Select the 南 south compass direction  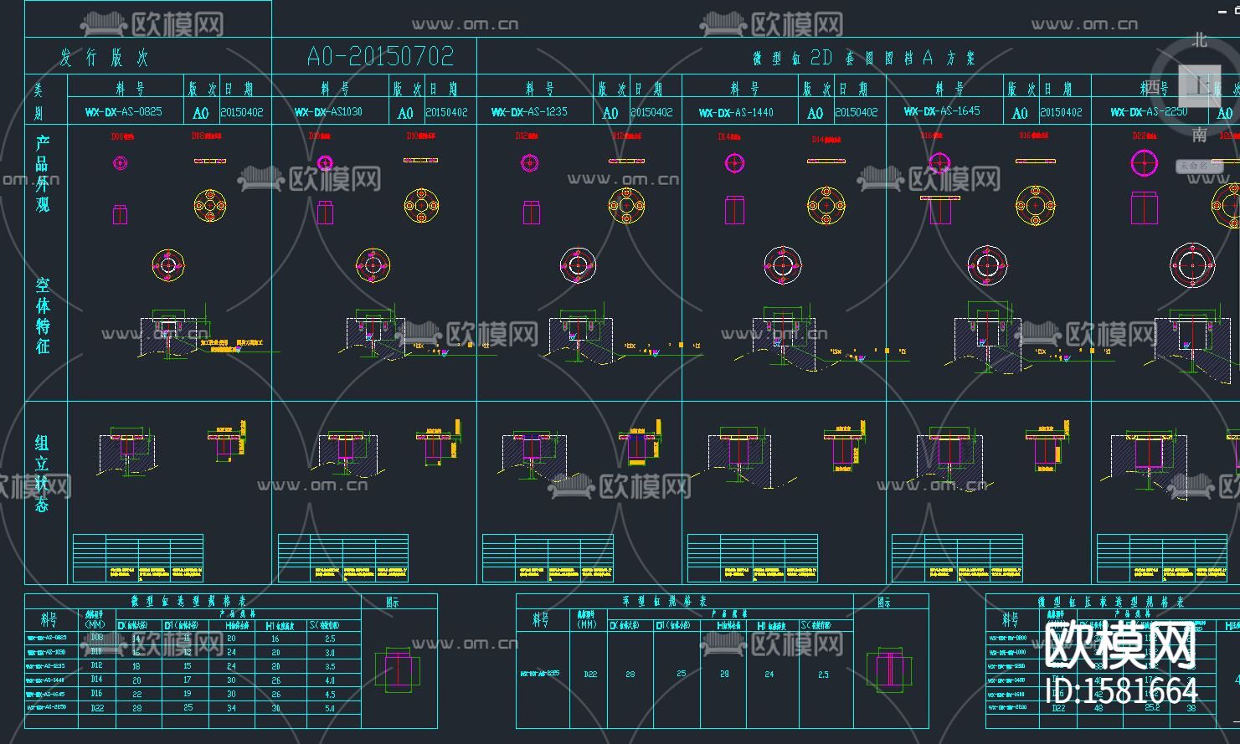[x=1199, y=134]
